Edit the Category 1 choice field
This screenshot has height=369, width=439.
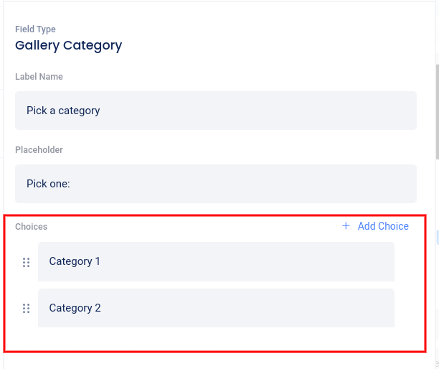(x=215, y=262)
